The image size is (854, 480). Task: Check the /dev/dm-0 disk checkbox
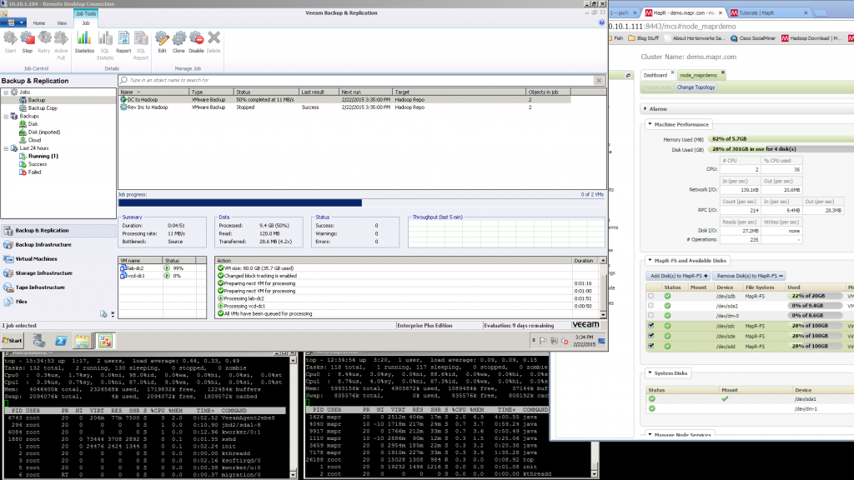click(651, 316)
